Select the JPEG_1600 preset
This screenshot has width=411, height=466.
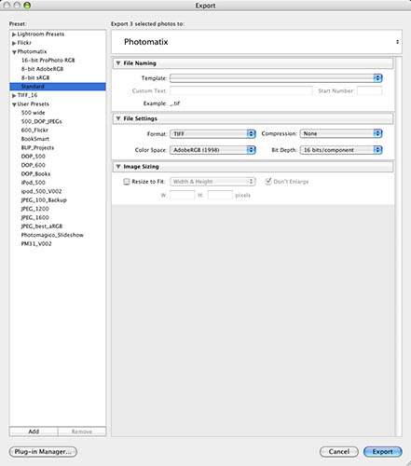[x=34, y=217]
